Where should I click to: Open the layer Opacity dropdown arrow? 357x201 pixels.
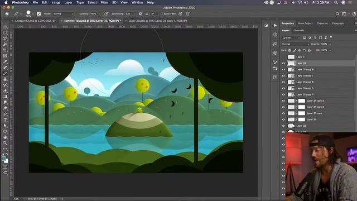click(x=330, y=44)
